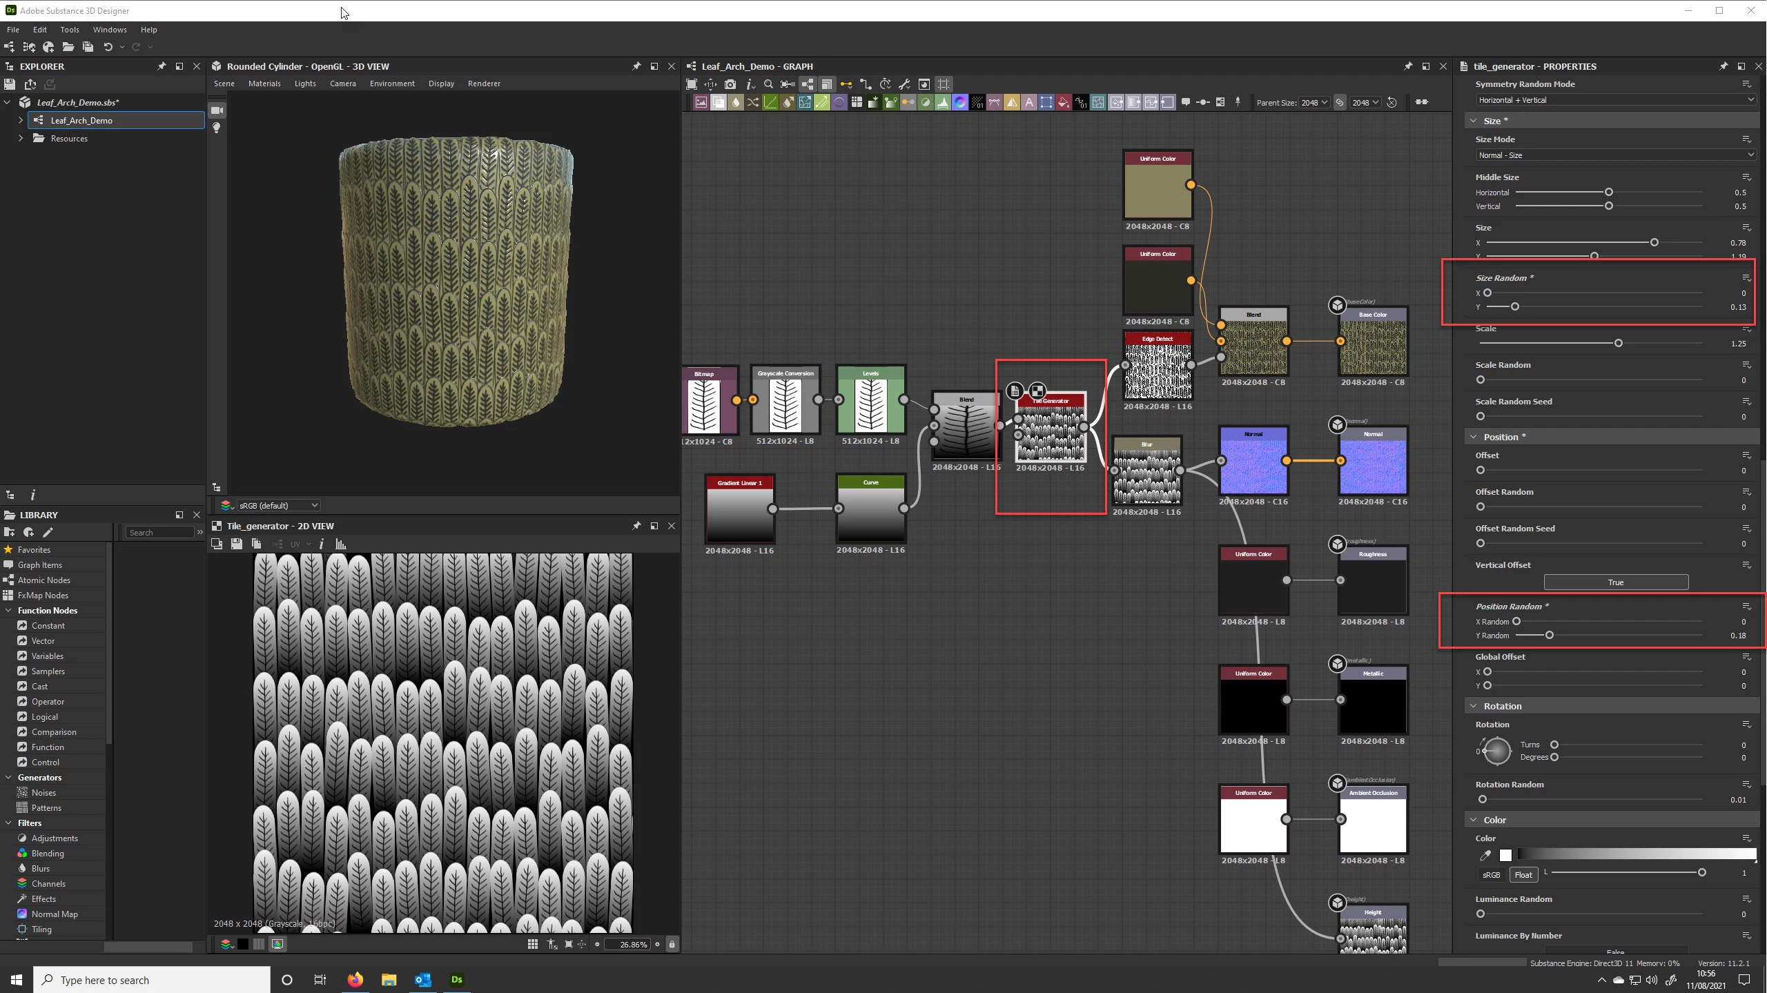This screenshot has width=1767, height=993.
Task: Click the light bulb icon in 3D view
Action: pos(217,128)
